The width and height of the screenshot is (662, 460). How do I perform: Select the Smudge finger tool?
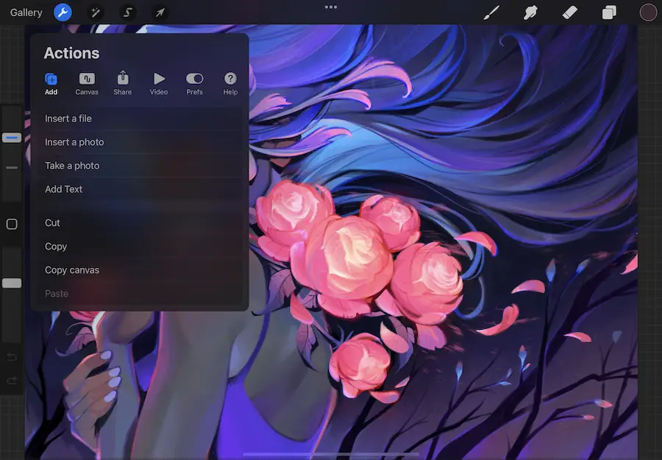point(530,13)
